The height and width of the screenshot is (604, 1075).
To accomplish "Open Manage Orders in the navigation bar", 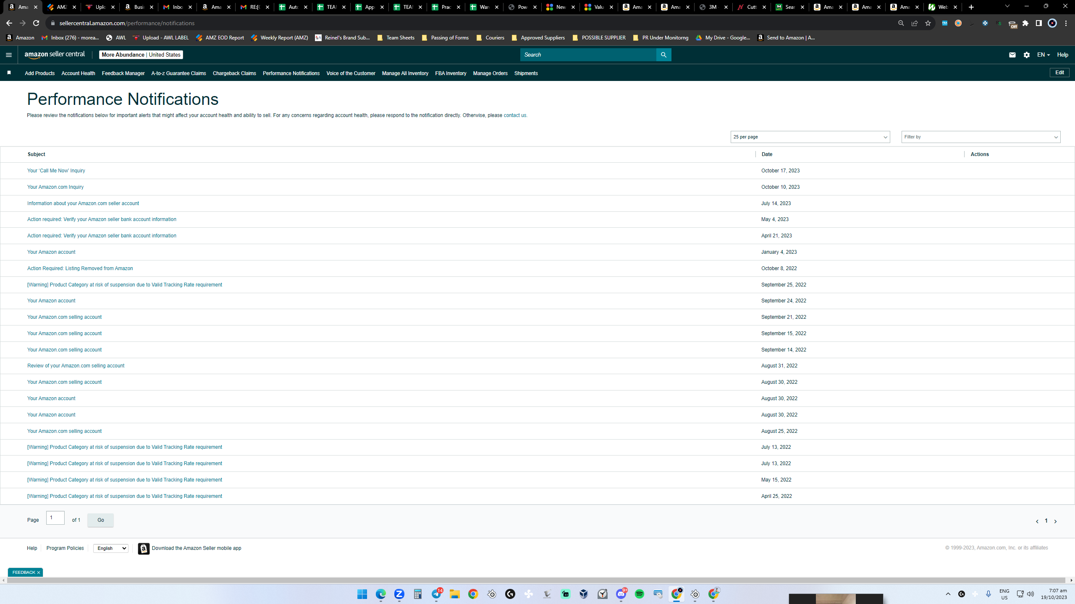I will (x=490, y=73).
